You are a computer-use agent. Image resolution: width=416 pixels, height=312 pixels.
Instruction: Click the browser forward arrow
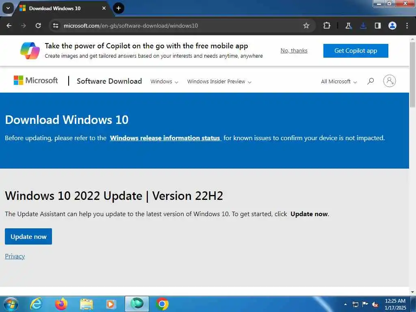tap(24, 26)
